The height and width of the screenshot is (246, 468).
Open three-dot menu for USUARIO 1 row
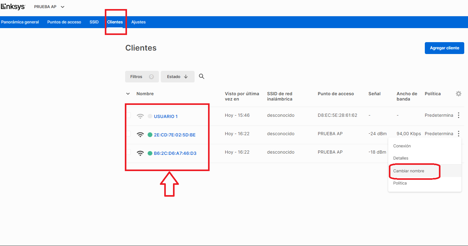coord(458,115)
